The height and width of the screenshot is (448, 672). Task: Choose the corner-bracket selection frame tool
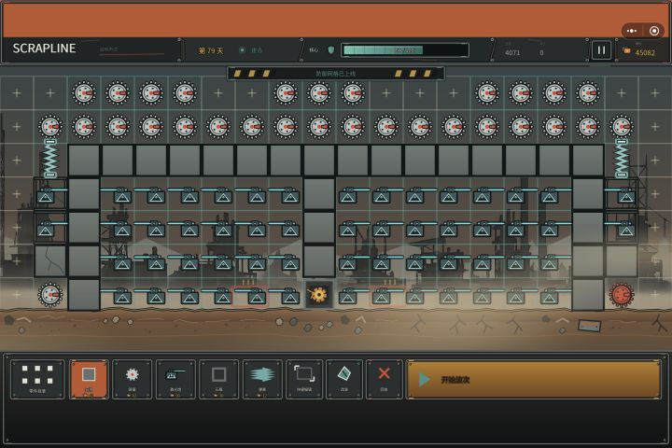click(x=304, y=379)
